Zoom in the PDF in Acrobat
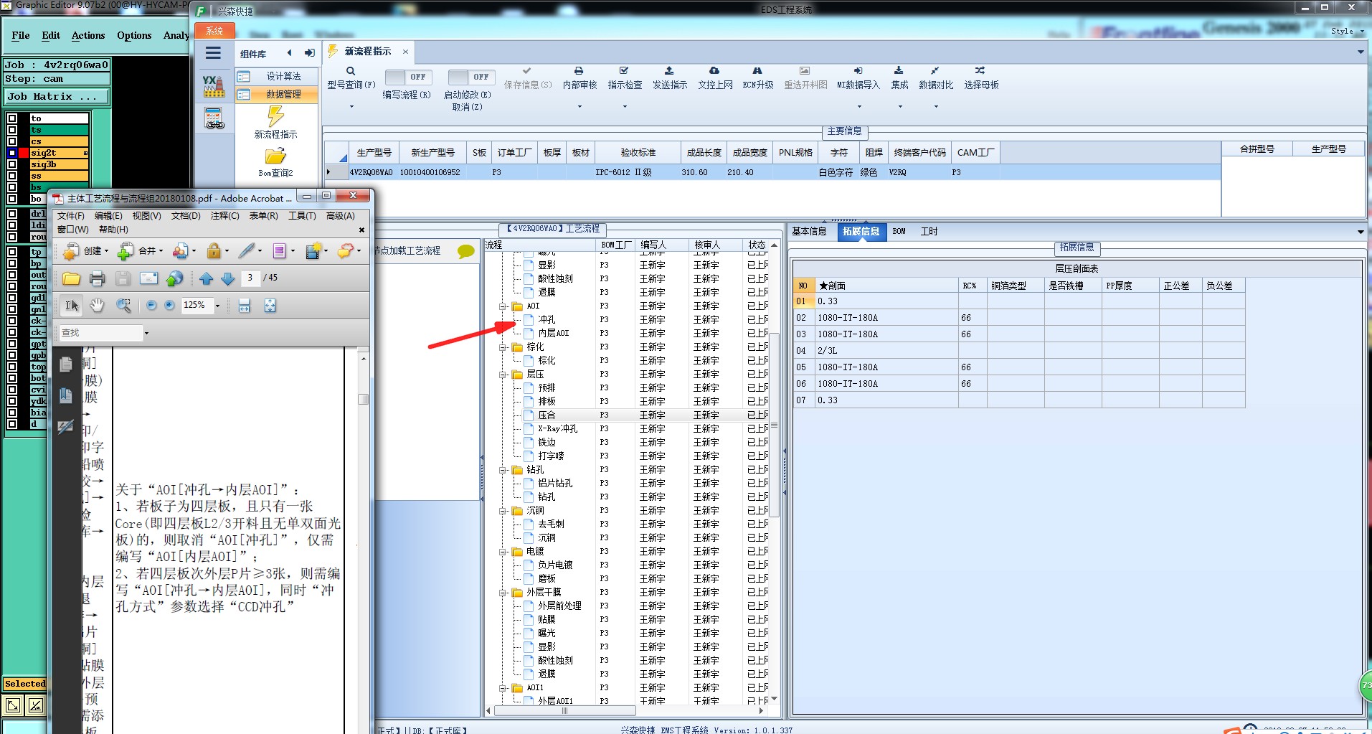The height and width of the screenshot is (734, 1372). point(169,306)
